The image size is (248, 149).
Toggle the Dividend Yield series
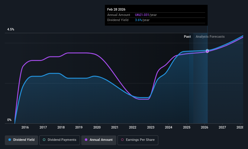pyautogui.click(x=21, y=140)
